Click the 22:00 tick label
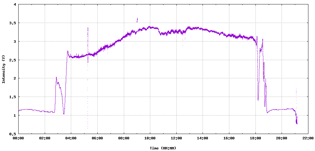 pos(308,138)
